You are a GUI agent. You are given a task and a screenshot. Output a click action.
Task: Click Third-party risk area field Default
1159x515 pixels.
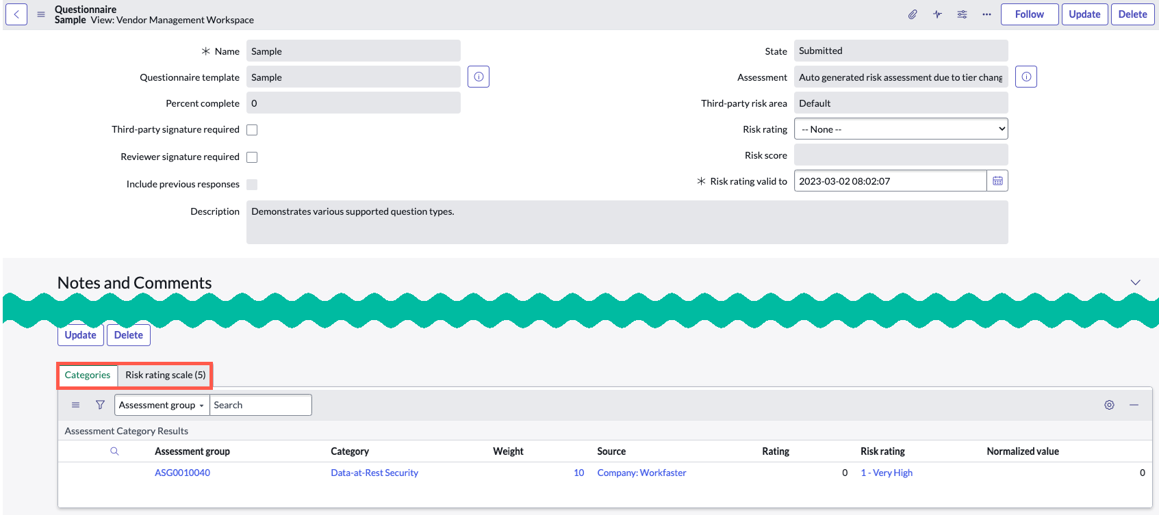pos(901,103)
